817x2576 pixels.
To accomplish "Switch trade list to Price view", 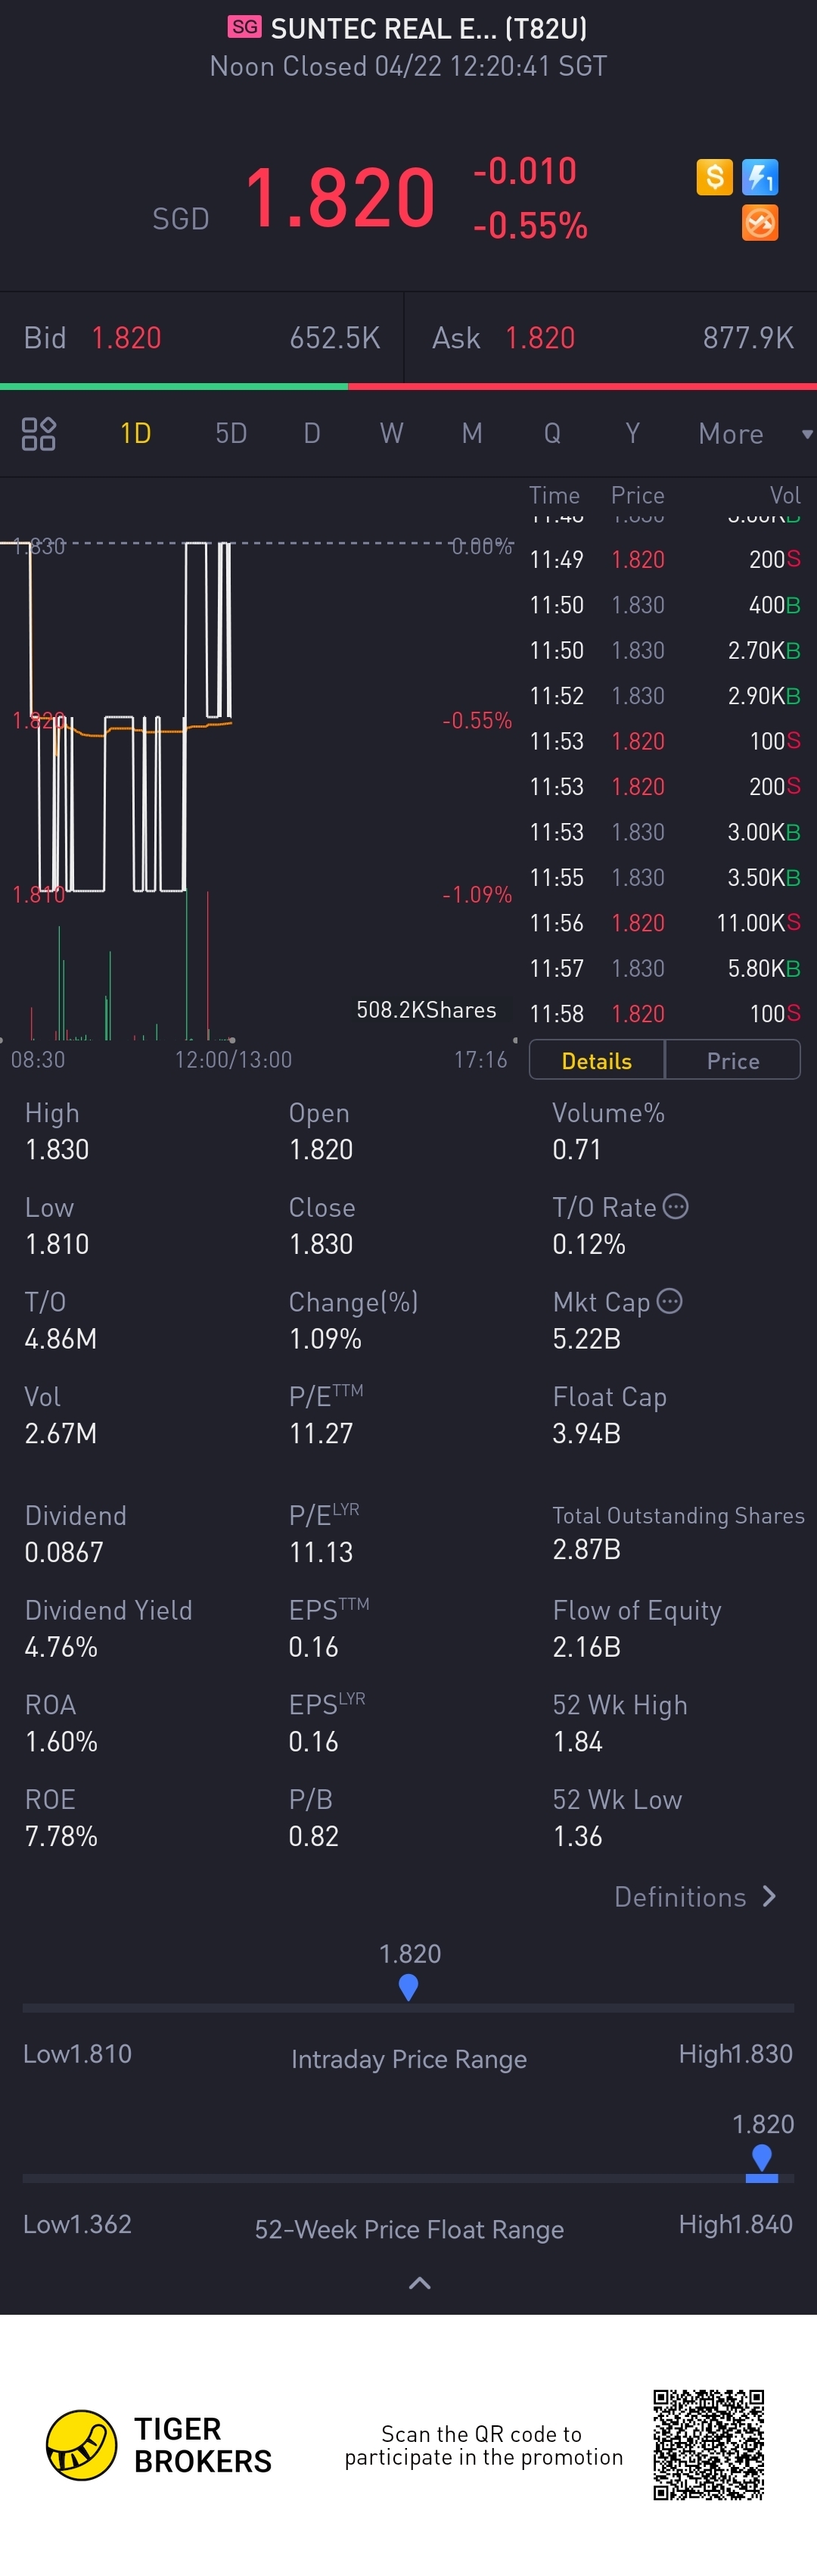I will tap(733, 1061).
